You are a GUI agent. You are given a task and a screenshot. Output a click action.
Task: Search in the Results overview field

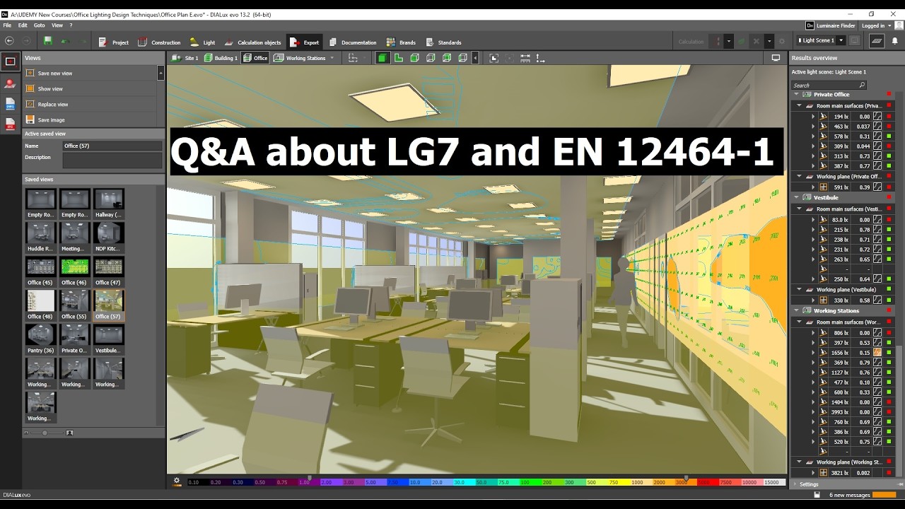(828, 85)
